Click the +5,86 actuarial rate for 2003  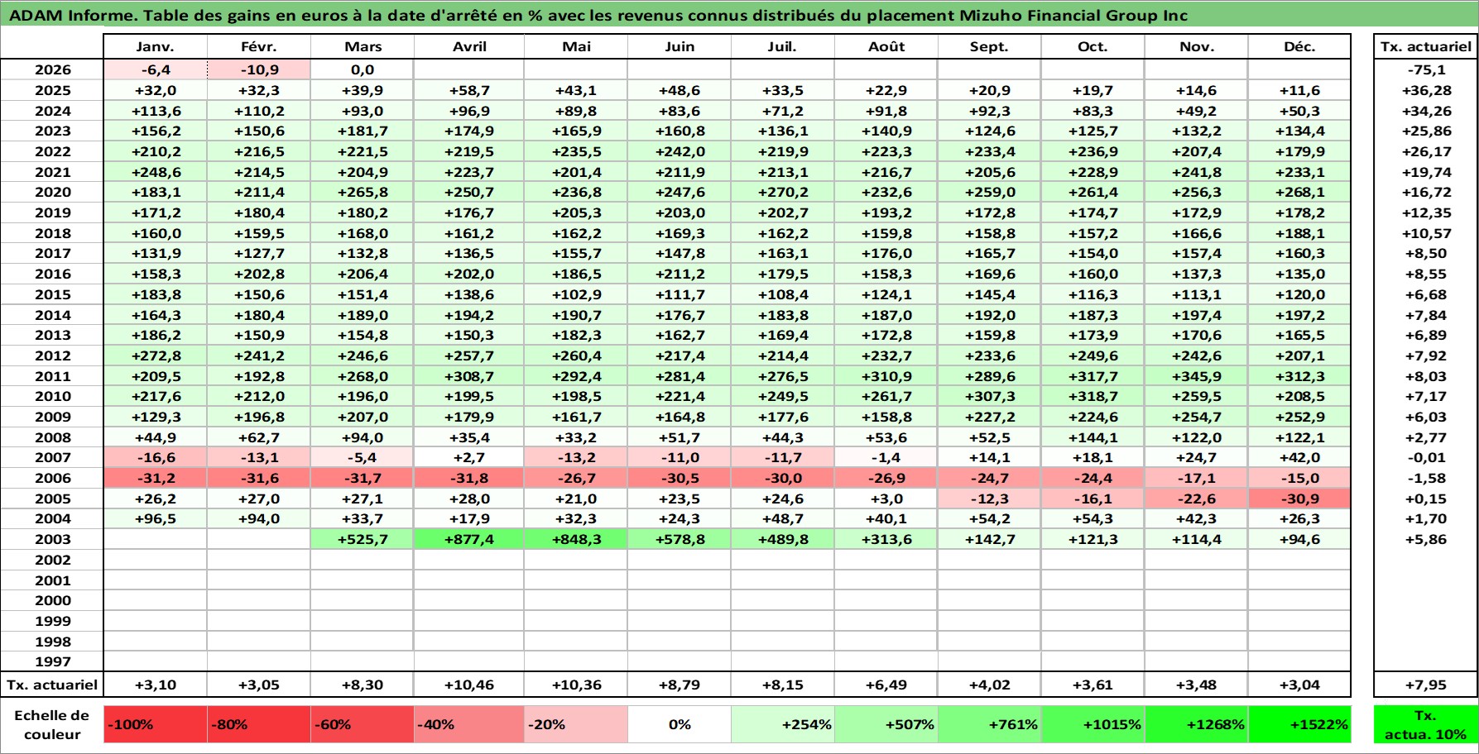pyautogui.click(x=1425, y=539)
